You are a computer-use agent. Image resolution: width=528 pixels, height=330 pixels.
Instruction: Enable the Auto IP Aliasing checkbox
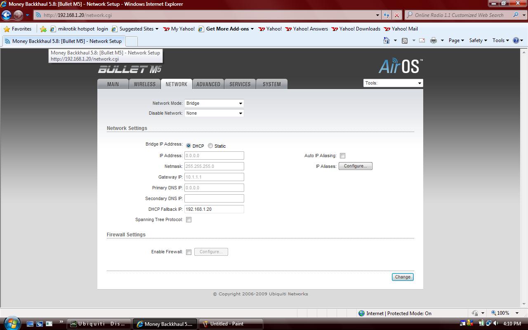(342, 156)
